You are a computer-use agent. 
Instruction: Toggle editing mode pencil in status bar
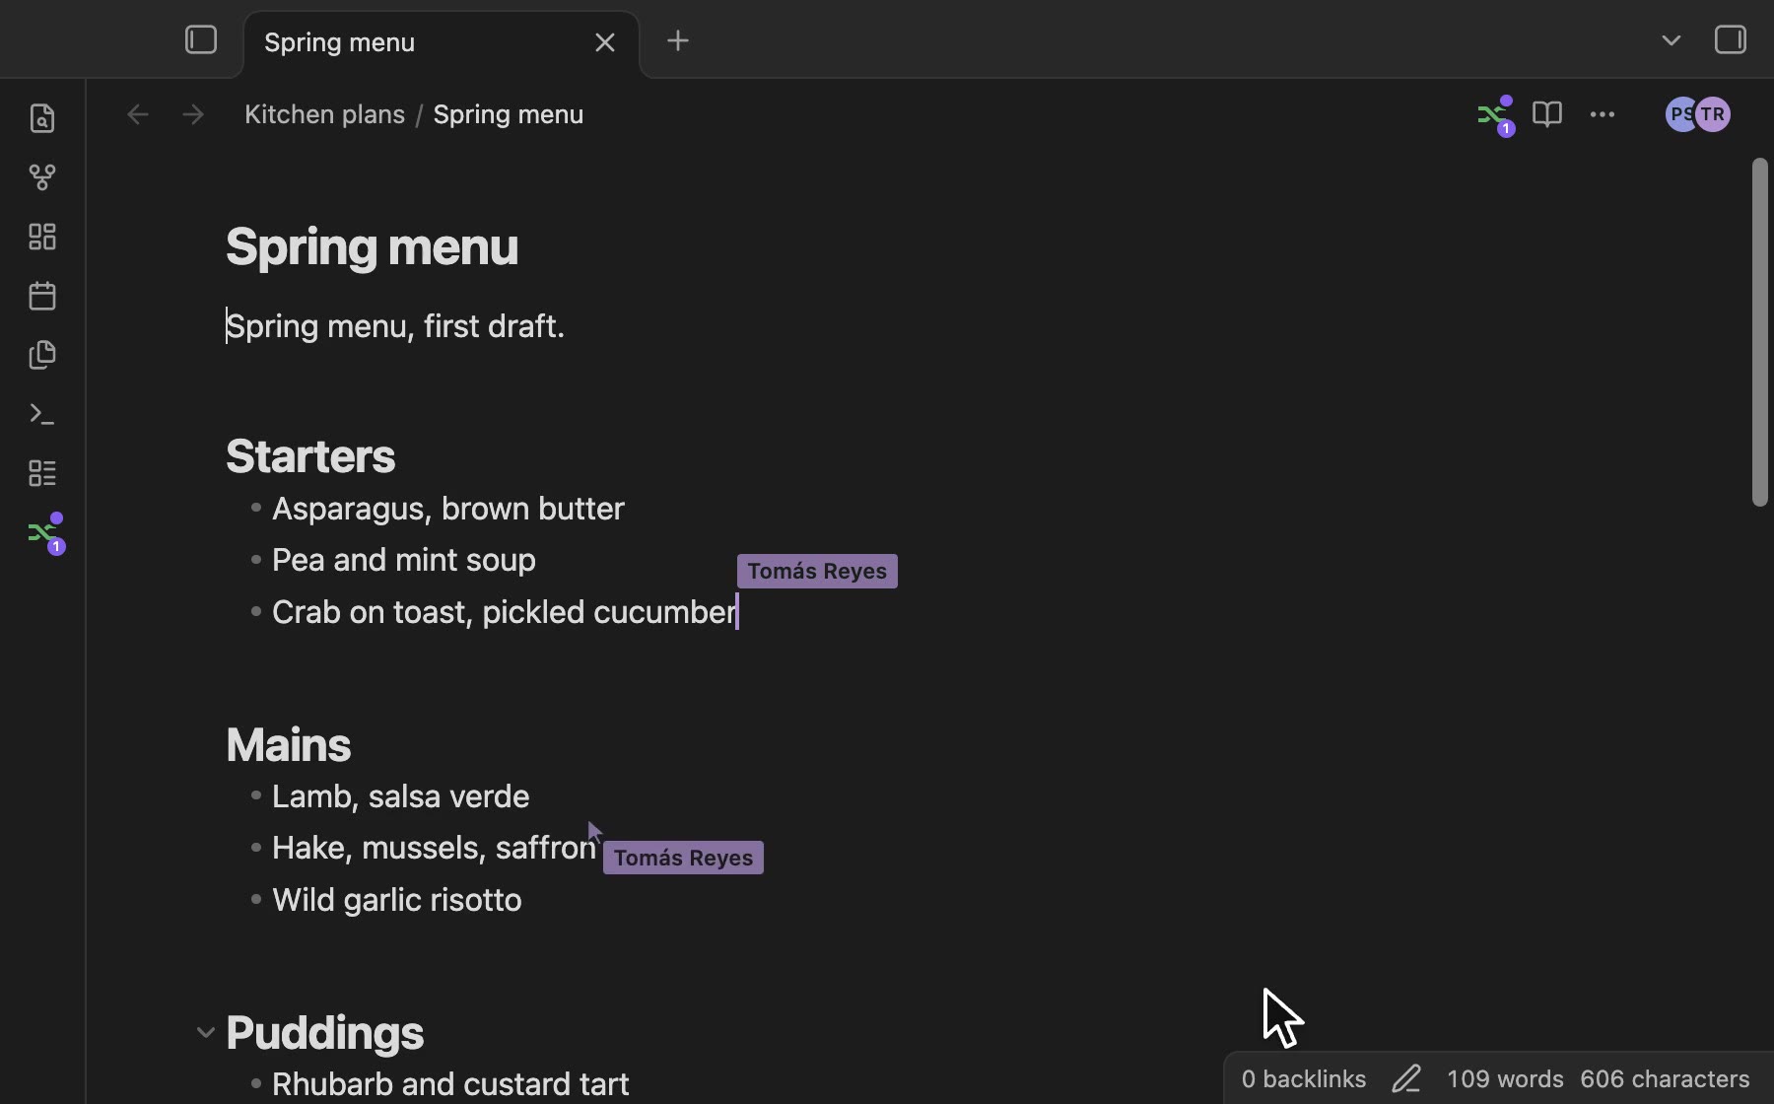[1406, 1078]
